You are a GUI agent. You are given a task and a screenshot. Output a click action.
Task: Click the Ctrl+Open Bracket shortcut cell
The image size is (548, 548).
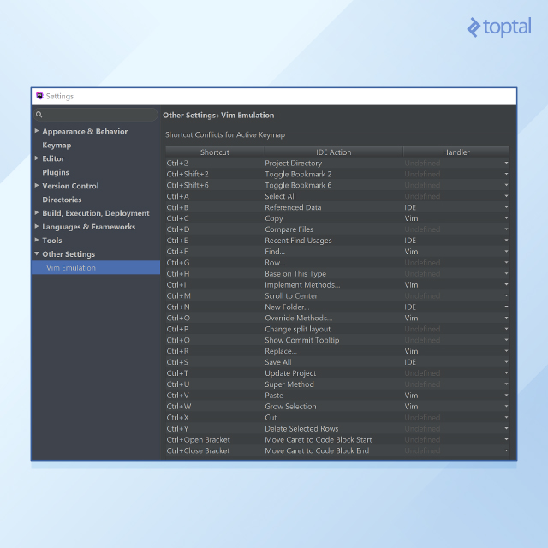click(x=215, y=439)
